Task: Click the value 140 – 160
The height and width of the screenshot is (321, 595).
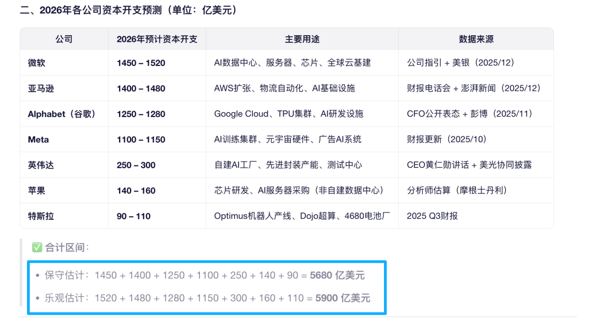Action: (x=136, y=190)
